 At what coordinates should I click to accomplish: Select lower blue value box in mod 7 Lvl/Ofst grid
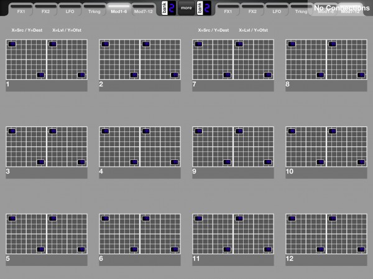[x=268, y=75]
